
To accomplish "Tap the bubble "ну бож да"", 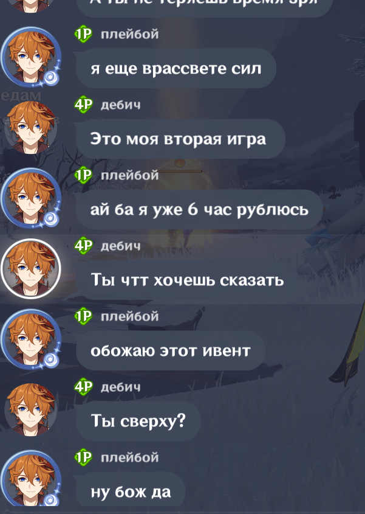I will 131,491.
